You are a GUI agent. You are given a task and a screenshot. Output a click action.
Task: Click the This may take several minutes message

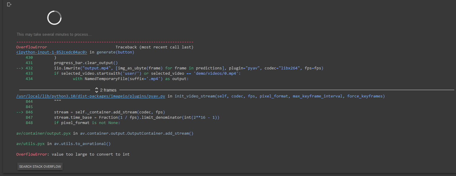pos(54,34)
